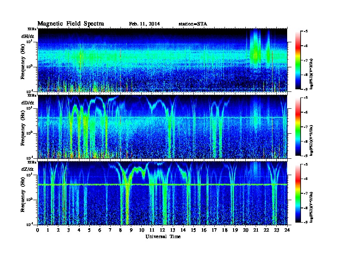Click the "-6" tick on dD/dt color bar
Image resolution: width=342 pixels, height=264 pixels.
306,112
